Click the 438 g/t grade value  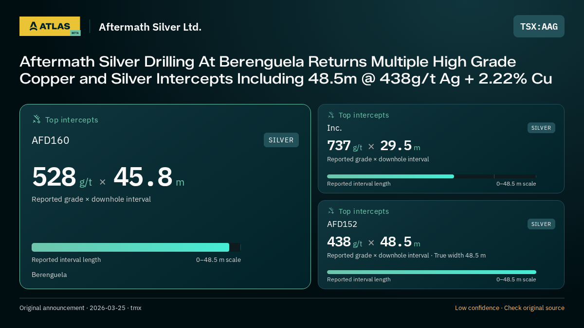pyautogui.click(x=345, y=242)
